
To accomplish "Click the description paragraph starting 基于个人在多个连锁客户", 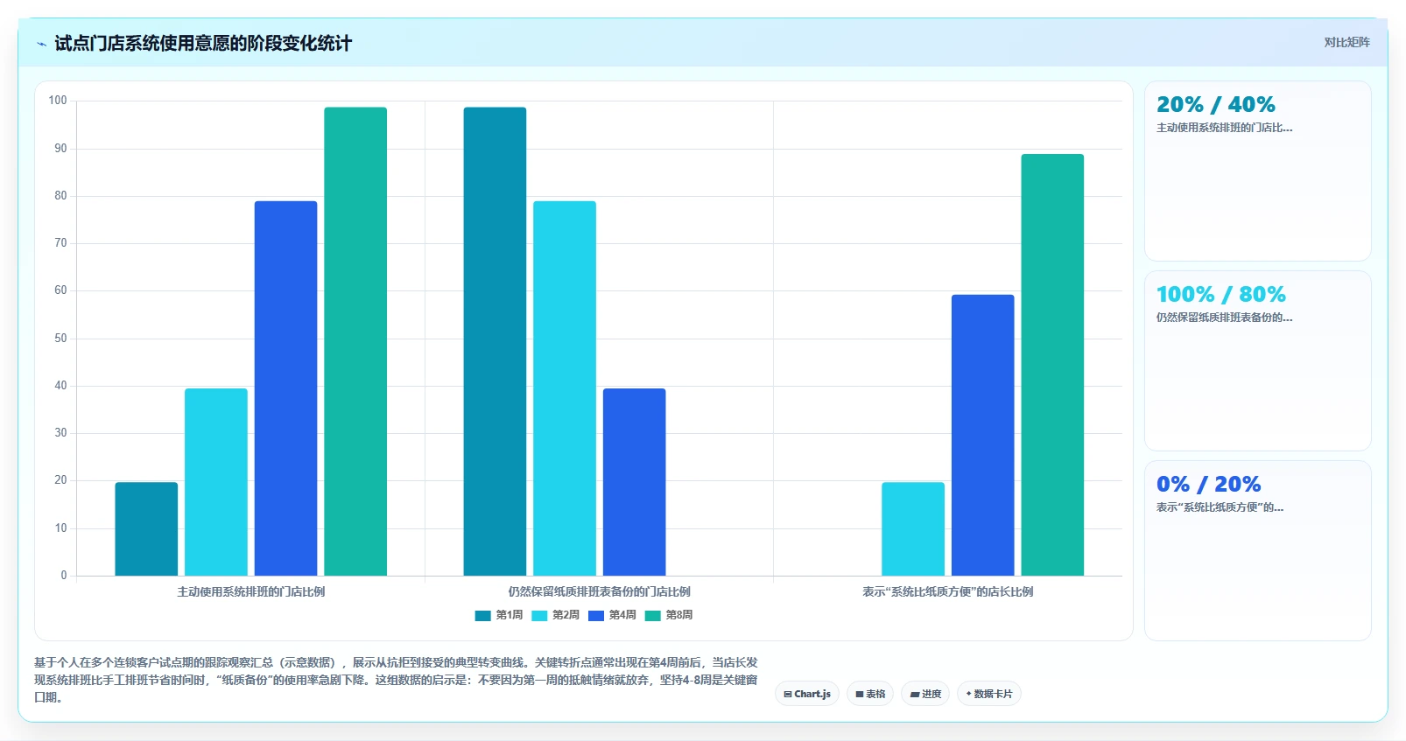I will 397,680.
